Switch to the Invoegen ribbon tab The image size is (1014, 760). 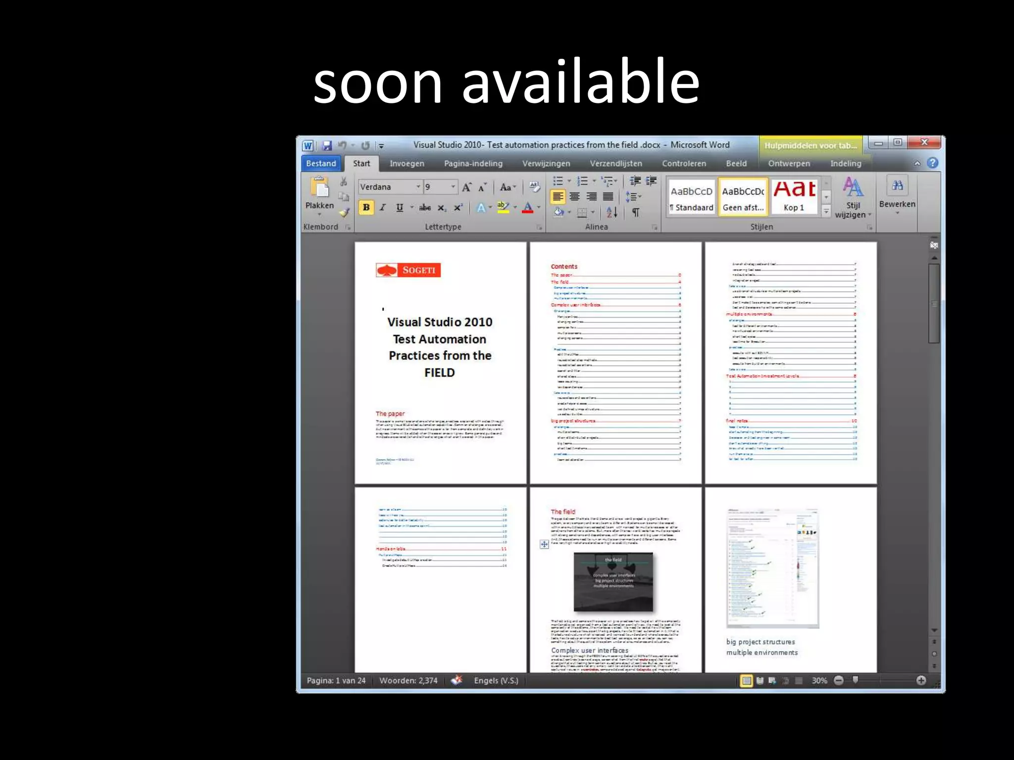pos(406,164)
